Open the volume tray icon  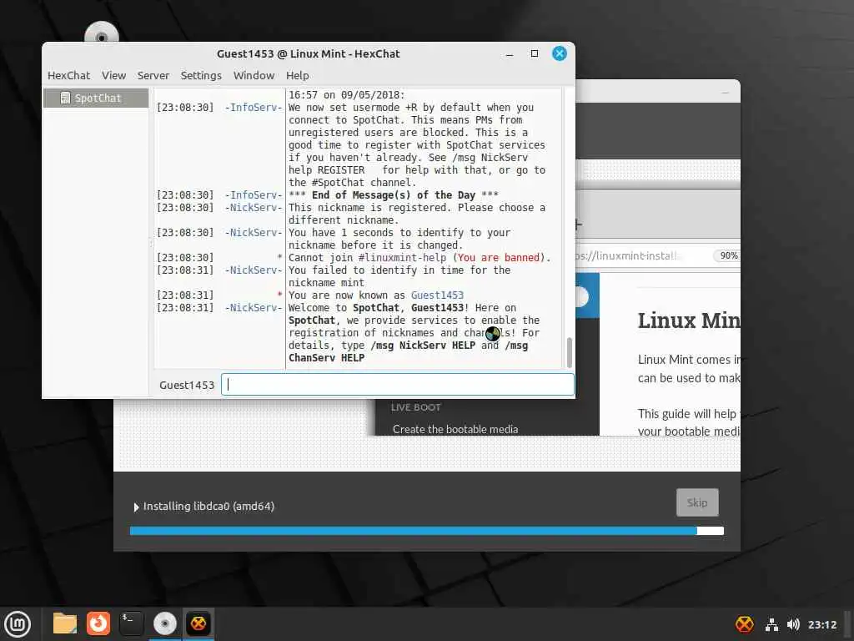(x=793, y=624)
